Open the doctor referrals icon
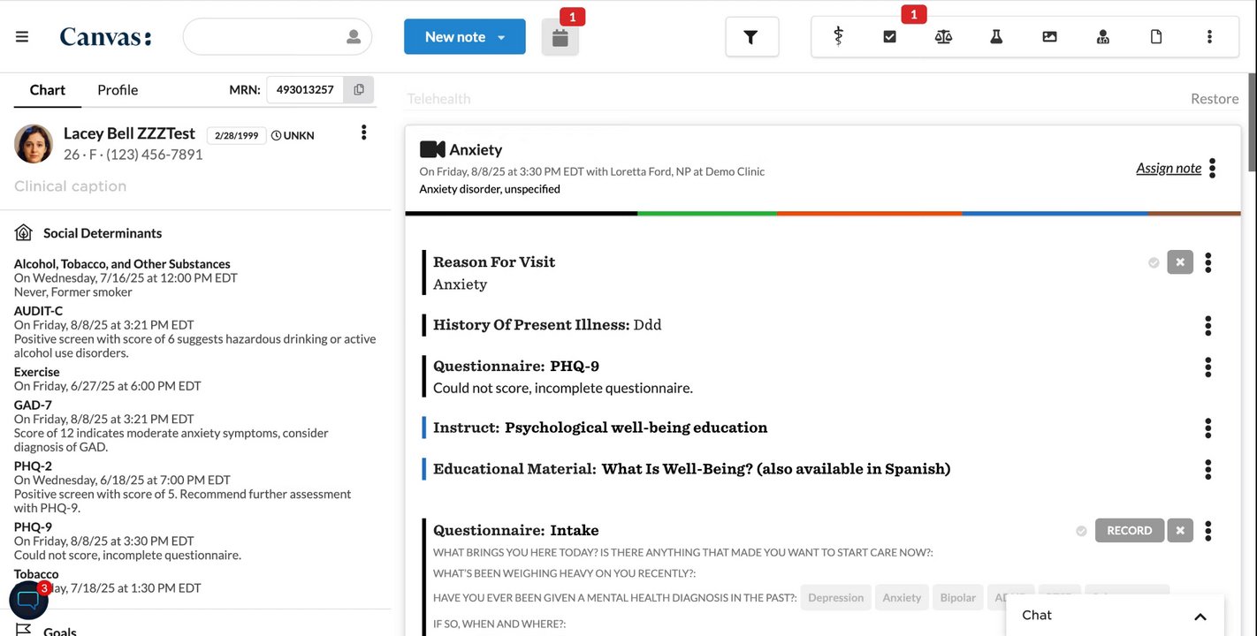This screenshot has height=636, width=1257. (x=1102, y=36)
